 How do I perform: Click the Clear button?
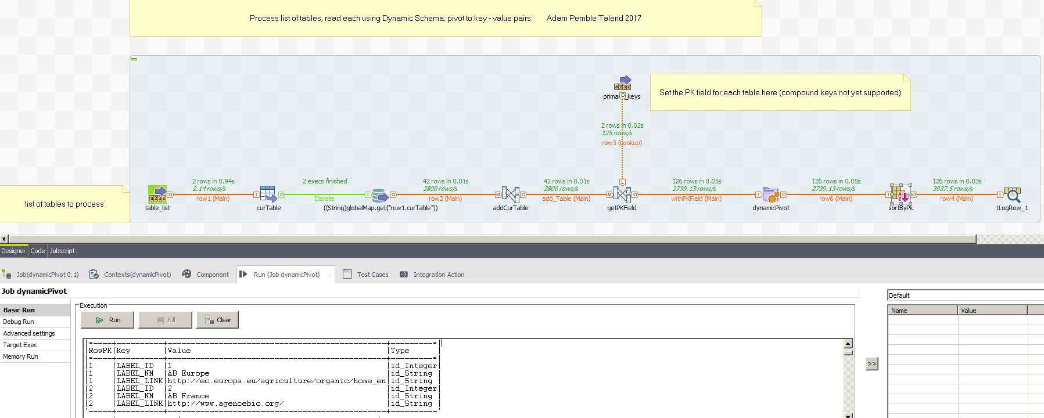click(218, 320)
